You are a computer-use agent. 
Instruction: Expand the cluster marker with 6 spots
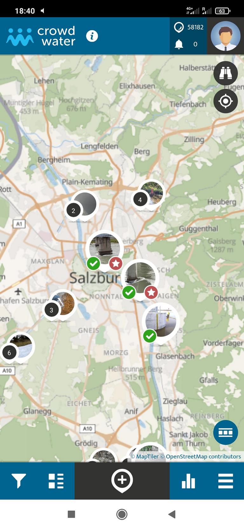[17, 348]
